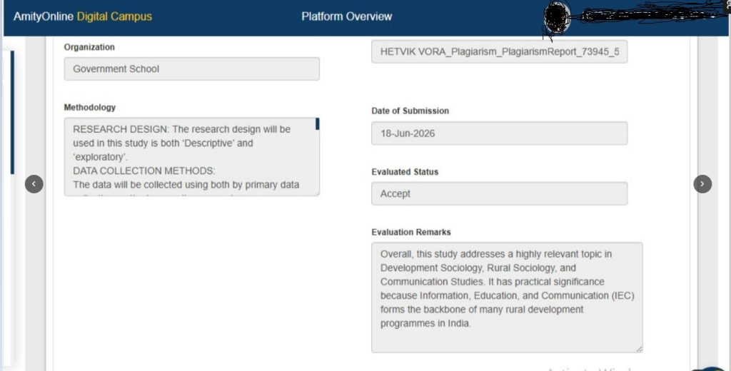Go to the previous slide arrow
Screen dimensions: 731x371
pyautogui.click(x=34, y=183)
